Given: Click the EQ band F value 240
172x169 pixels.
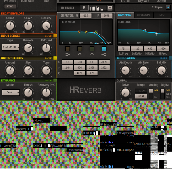Looking at the screenshot, I should [67, 67].
